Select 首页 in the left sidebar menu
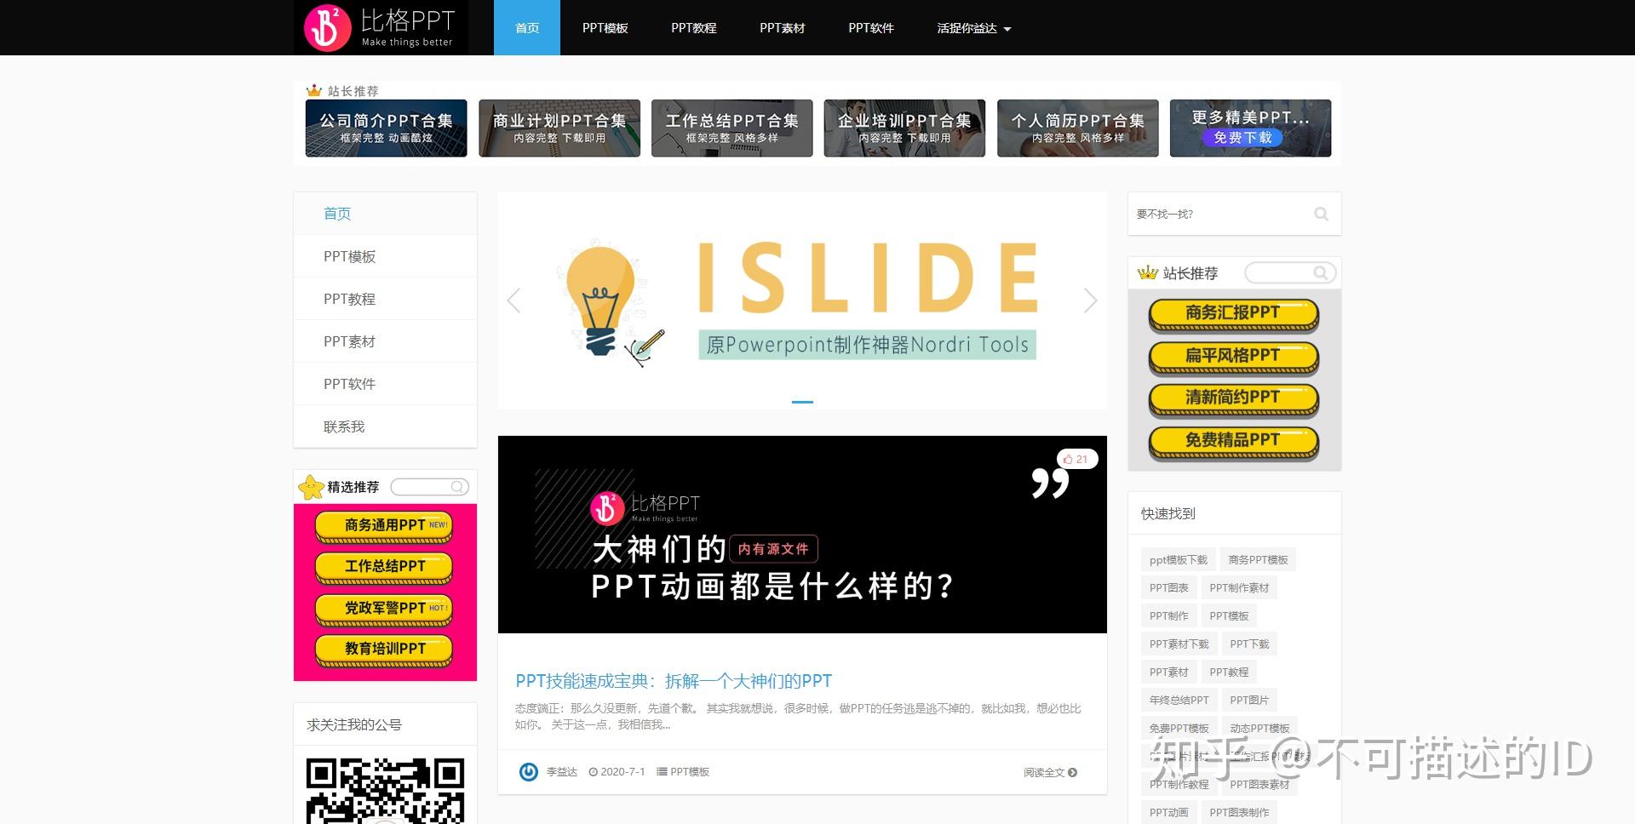The image size is (1635, 824). point(385,214)
